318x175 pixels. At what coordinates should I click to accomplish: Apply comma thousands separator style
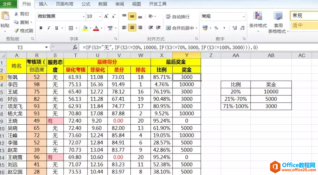click(x=224, y=28)
